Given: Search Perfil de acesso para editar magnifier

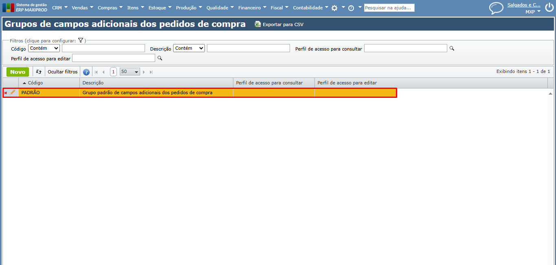Looking at the screenshot, I should (160, 59).
